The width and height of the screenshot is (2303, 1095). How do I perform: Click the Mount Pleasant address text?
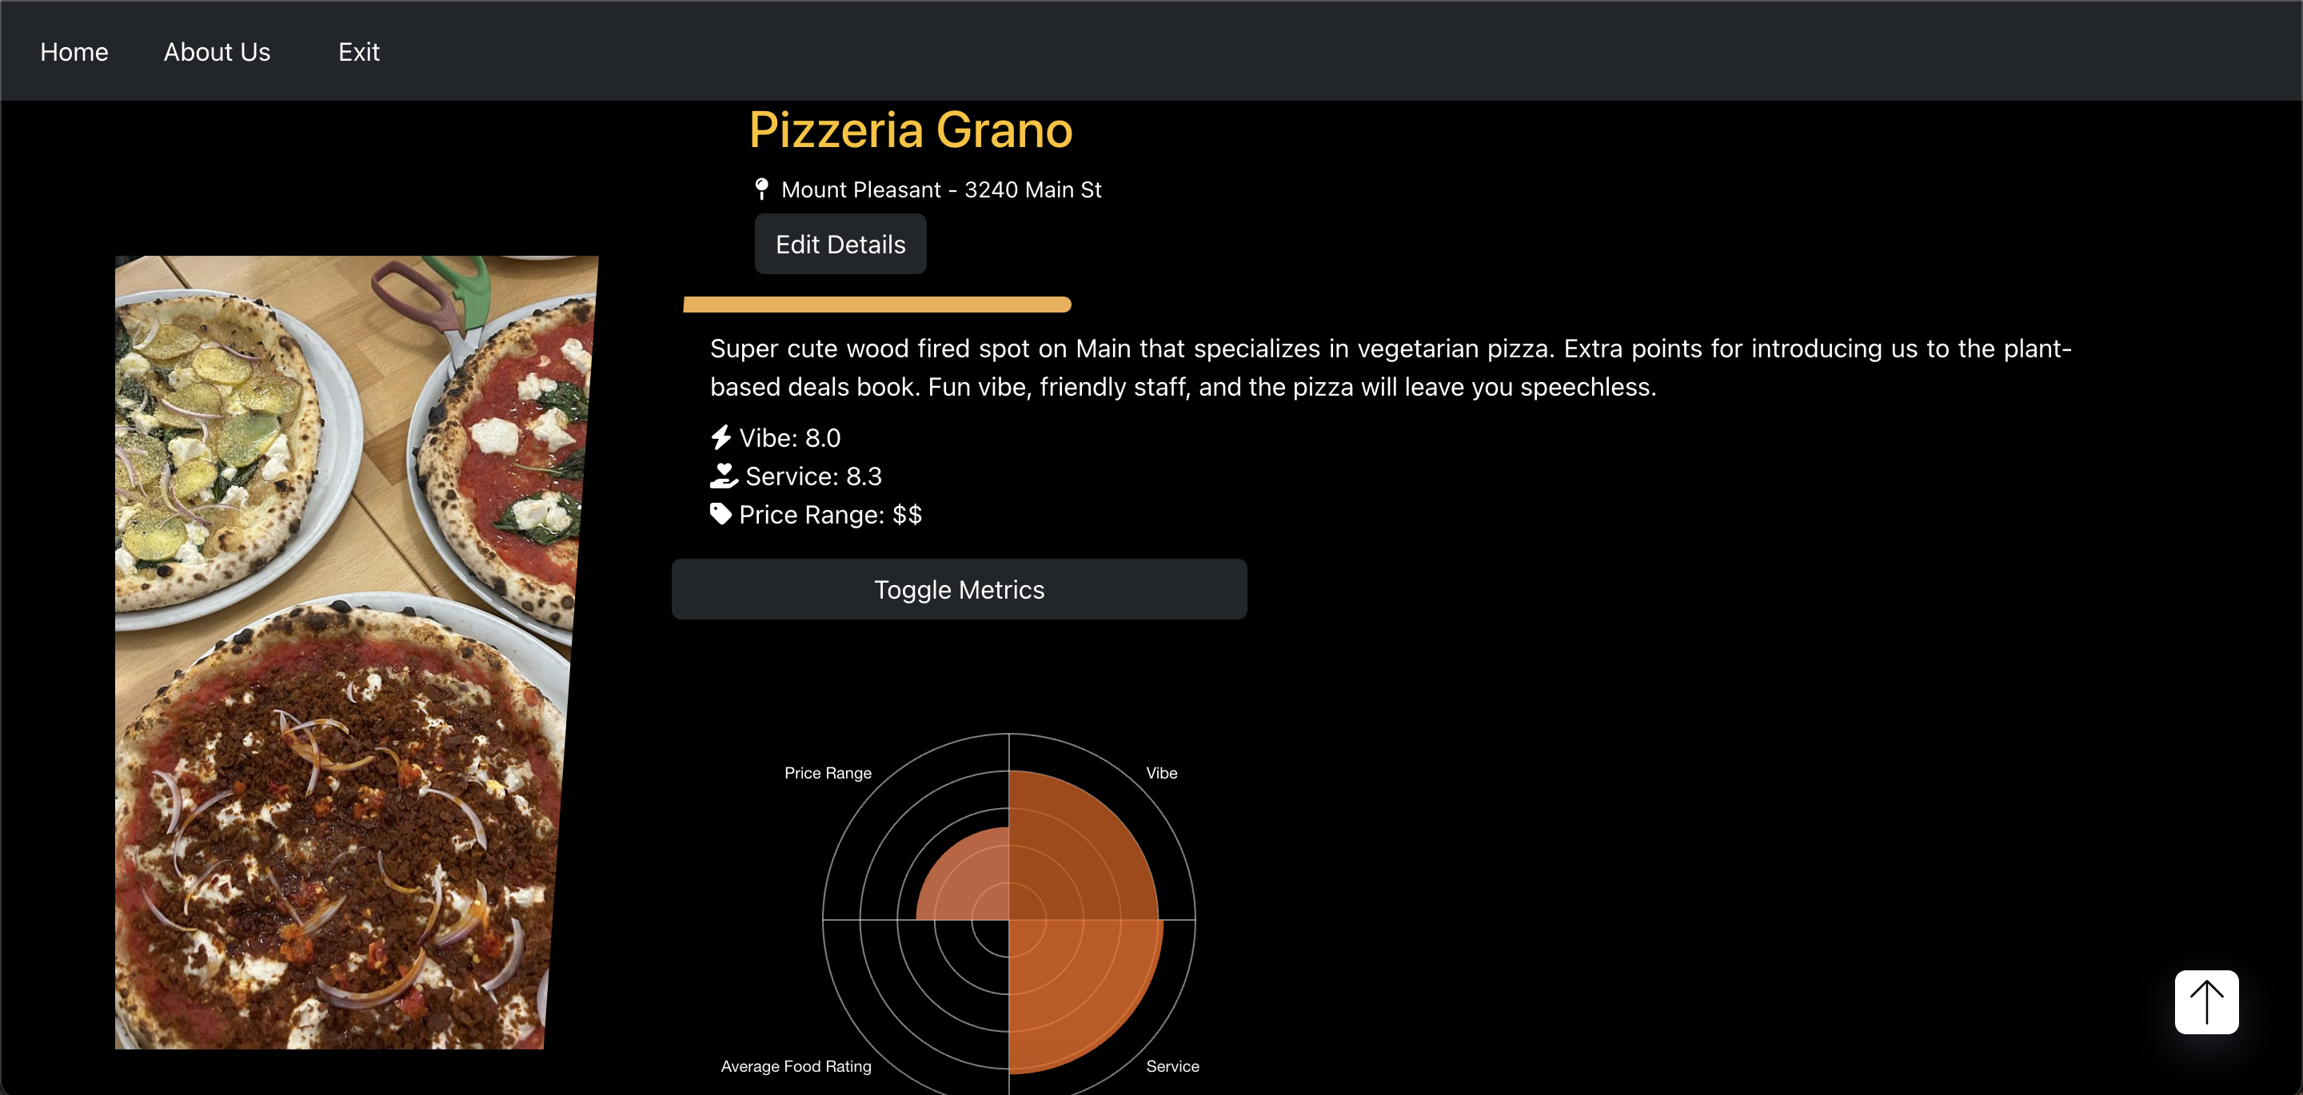[940, 189]
